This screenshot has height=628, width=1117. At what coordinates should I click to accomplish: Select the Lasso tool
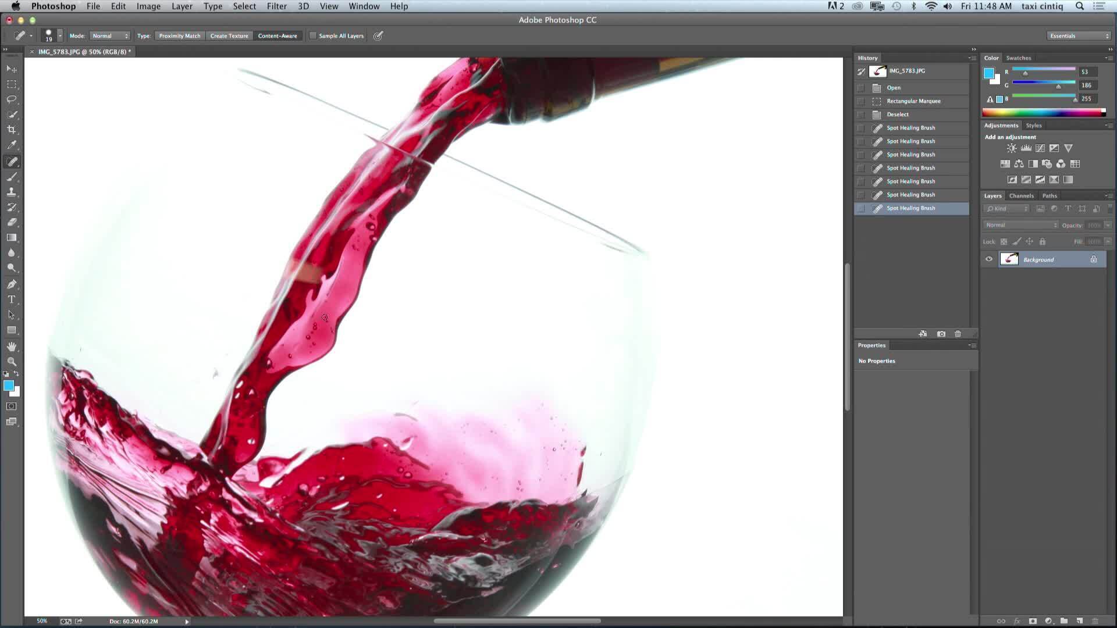click(12, 99)
